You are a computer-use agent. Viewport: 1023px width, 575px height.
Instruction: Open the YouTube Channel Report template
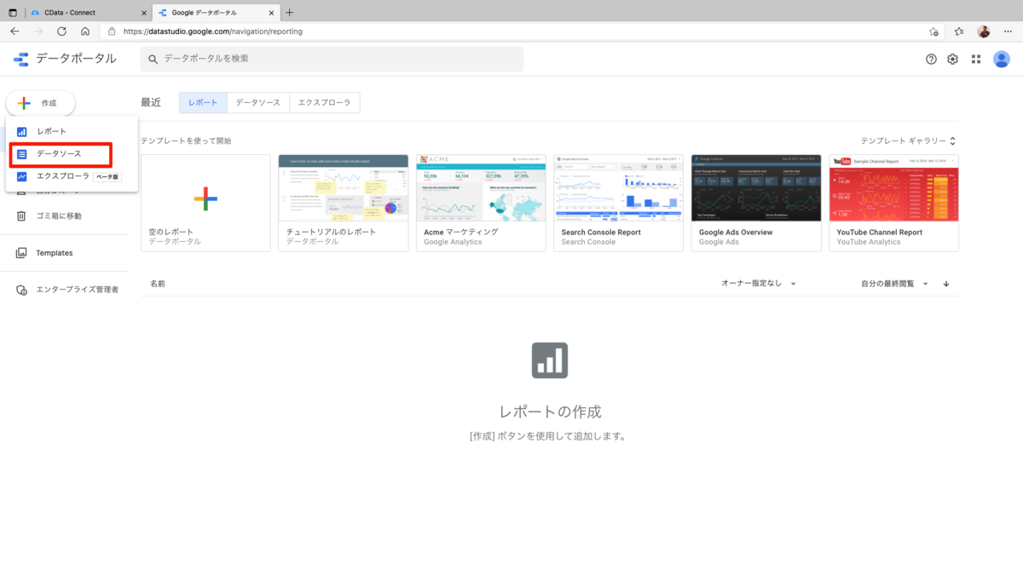[894, 203]
